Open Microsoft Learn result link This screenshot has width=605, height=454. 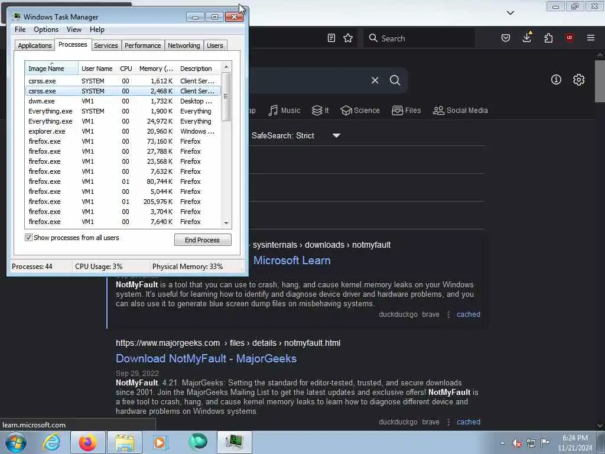tap(292, 261)
